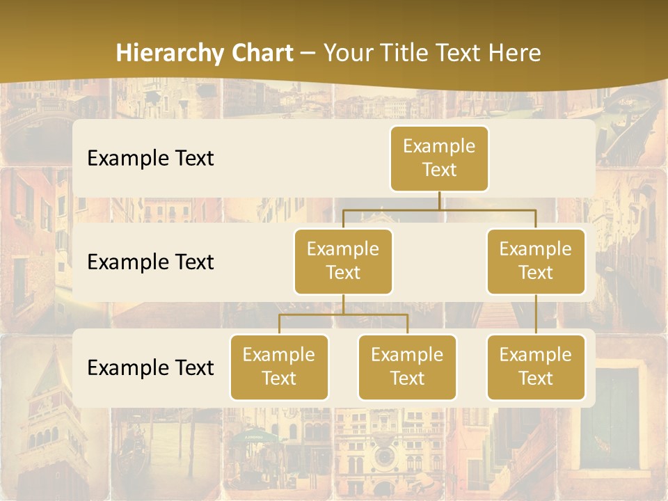Click the second row's "Example Text" label

tap(150, 262)
